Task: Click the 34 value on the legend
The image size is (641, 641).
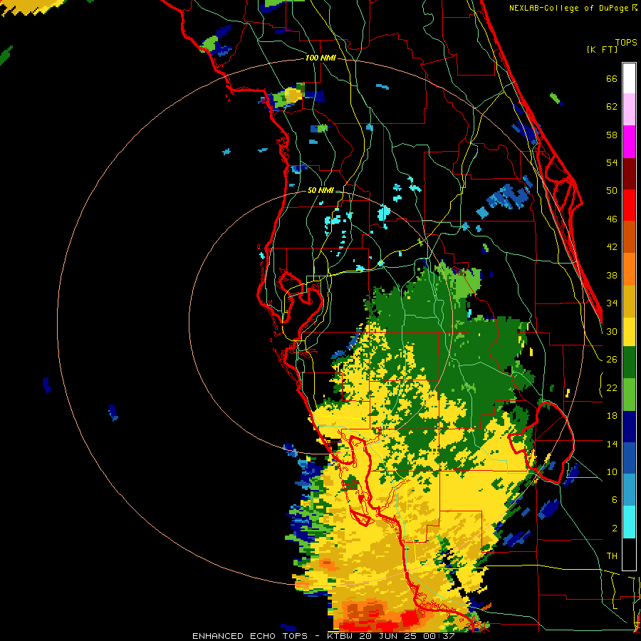Action: click(612, 303)
